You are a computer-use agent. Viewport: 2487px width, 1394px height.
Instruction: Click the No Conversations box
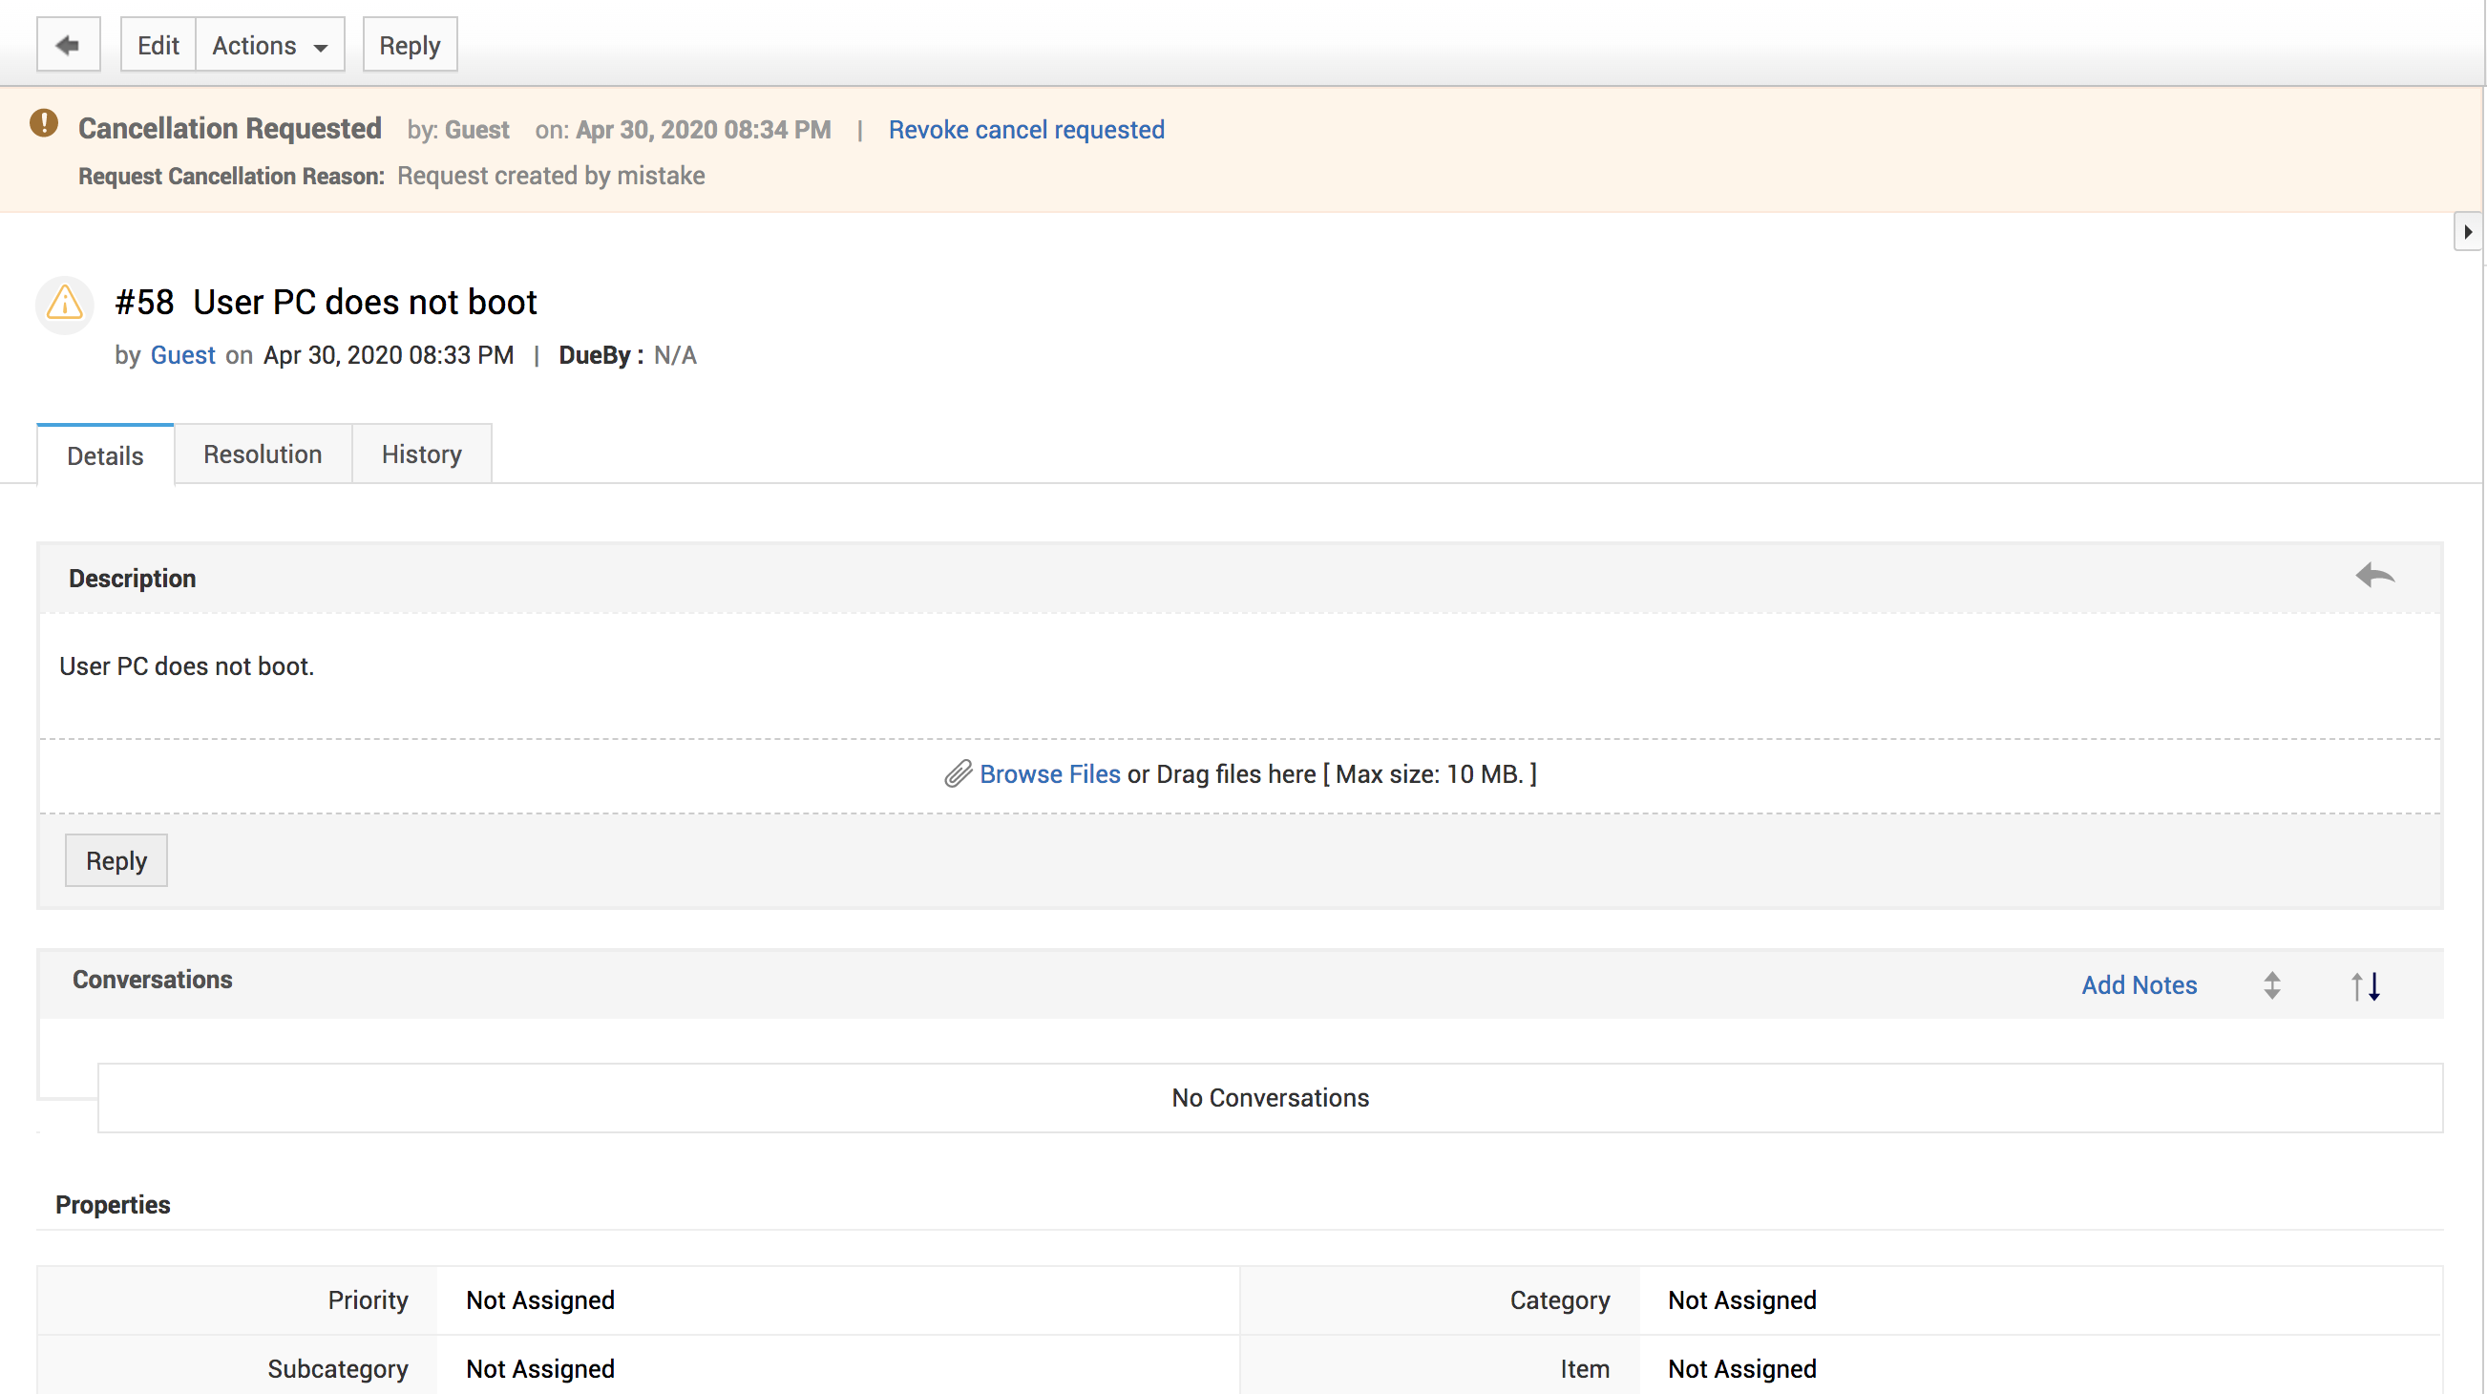pos(1270,1098)
